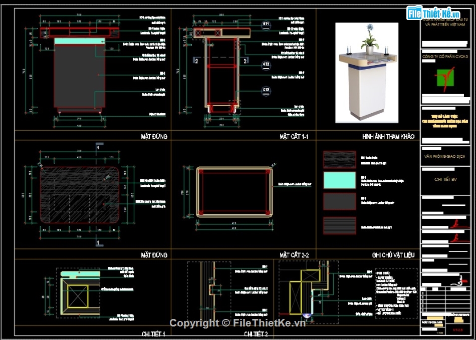Click the bottom section marker labeled 1

pyautogui.click(x=98, y=243)
